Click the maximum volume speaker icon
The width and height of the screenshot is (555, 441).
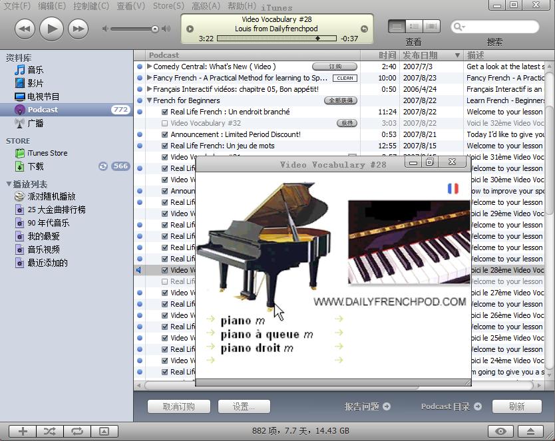click(x=166, y=29)
